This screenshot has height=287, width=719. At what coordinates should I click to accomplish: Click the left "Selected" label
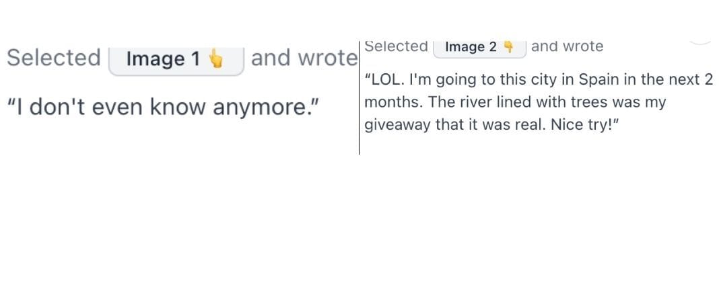click(54, 58)
